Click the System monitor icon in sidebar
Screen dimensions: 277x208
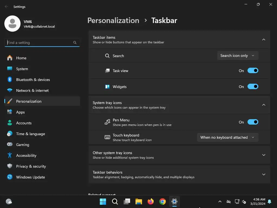coord(10,69)
